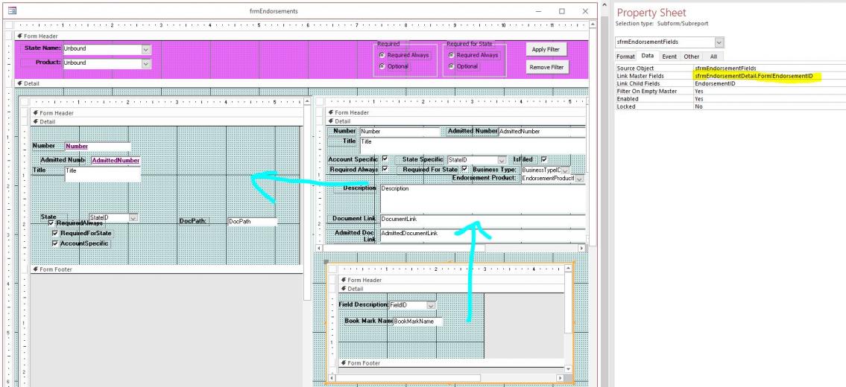Select Optional radio in Required for State group

tap(451, 66)
